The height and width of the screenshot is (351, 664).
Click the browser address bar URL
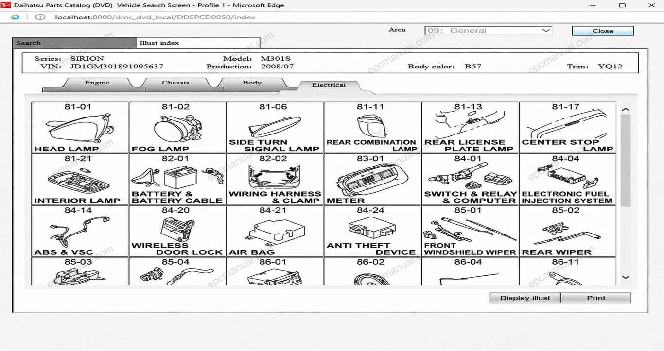pyautogui.click(x=155, y=17)
